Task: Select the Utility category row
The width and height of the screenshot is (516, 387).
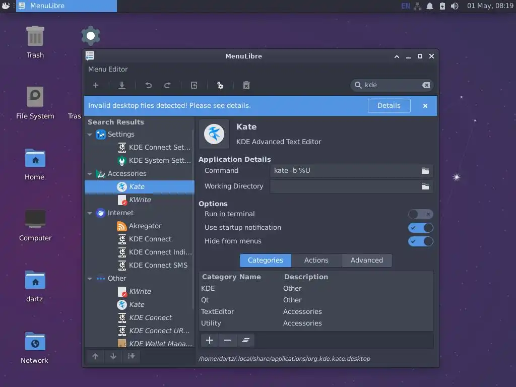Action: [316, 323]
